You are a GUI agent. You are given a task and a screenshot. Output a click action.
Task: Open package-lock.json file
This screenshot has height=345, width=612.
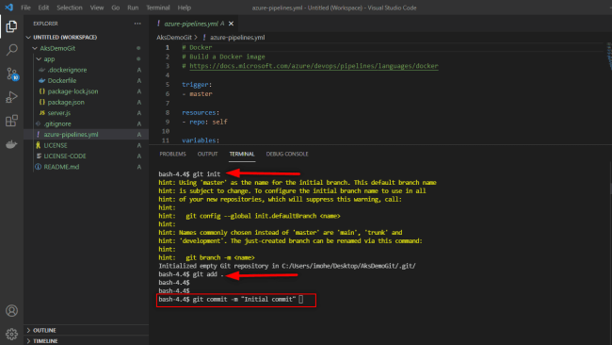coord(72,91)
